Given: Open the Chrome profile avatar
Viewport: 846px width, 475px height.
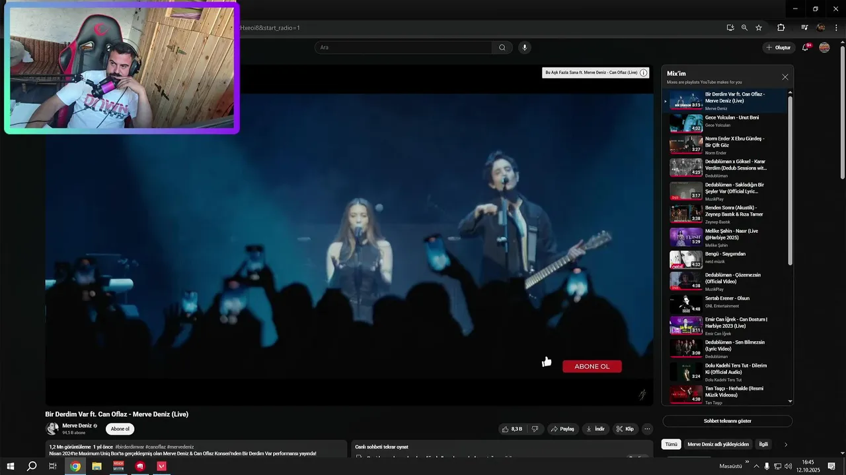Looking at the screenshot, I should pyautogui.click(x=821, y=28).
